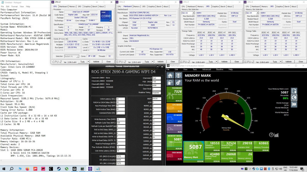This screenshot has width=307, height=172.
Task: Open the Xbox icon on the taskbar
Action: coord(66,169)
